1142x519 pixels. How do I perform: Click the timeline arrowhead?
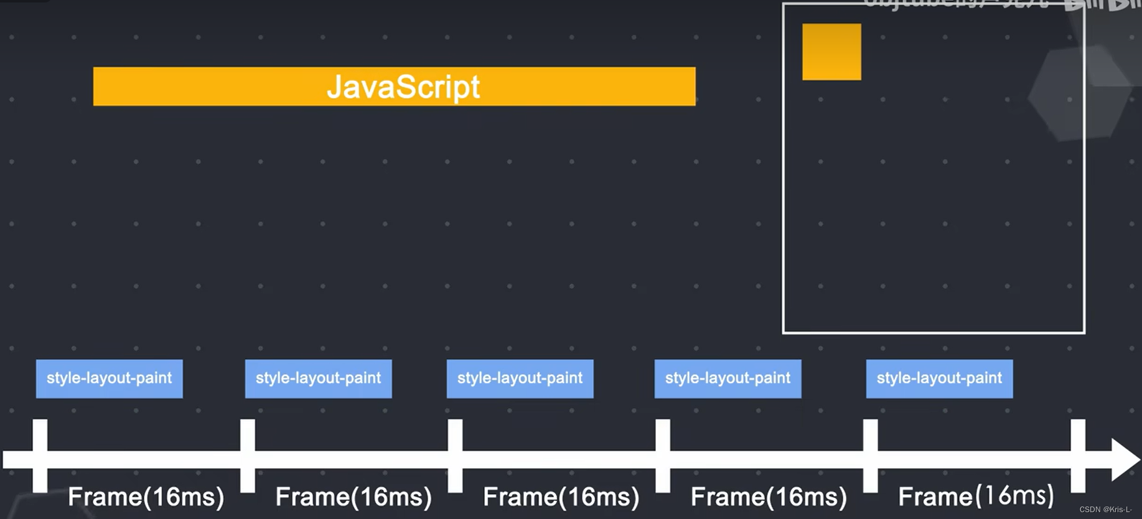[1125, 460]
